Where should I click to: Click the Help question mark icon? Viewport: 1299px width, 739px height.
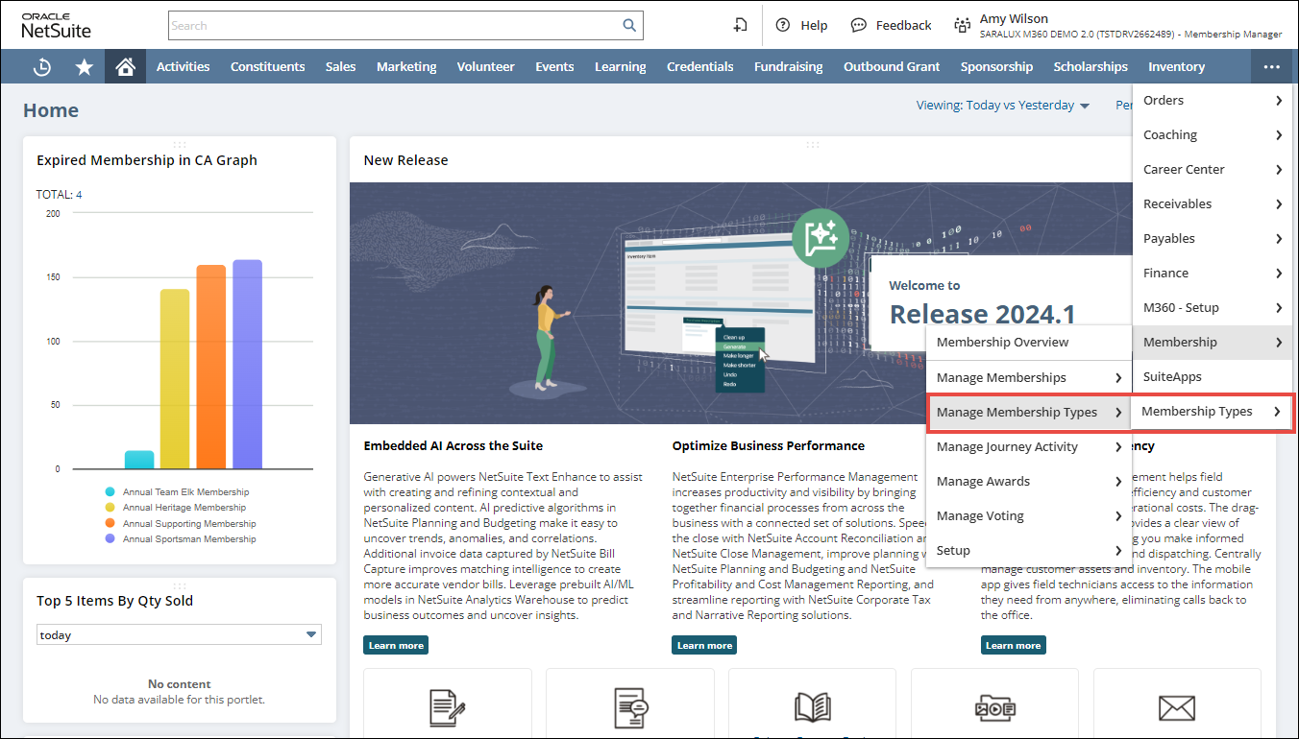click(783, 26)
